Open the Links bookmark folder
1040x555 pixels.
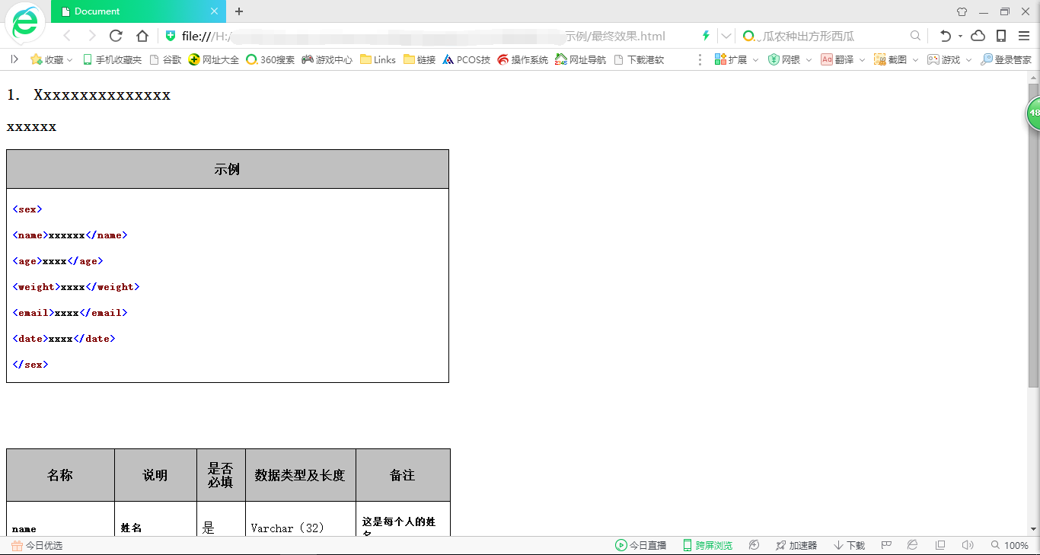click(378, 59)
